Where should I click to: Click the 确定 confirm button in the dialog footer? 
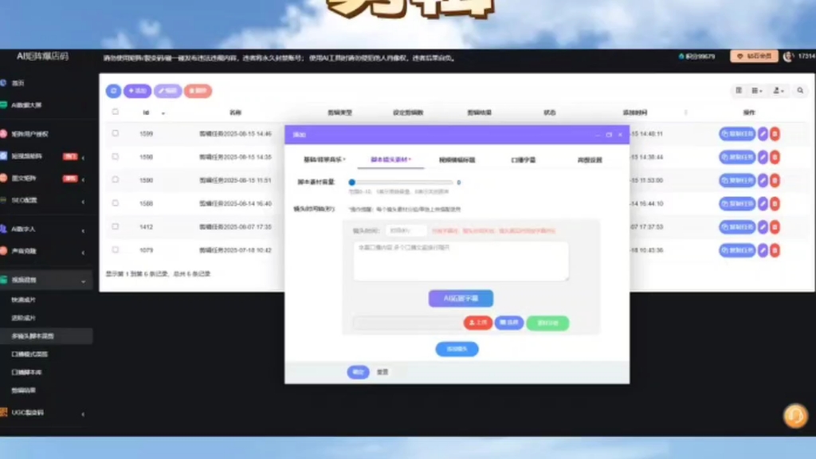[358, 372]
